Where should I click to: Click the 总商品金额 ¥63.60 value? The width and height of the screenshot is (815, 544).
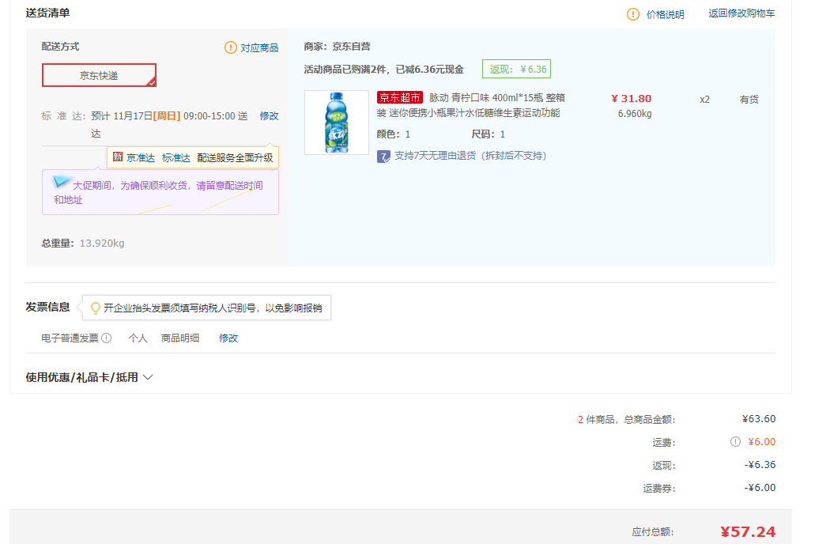click(759, 418)
